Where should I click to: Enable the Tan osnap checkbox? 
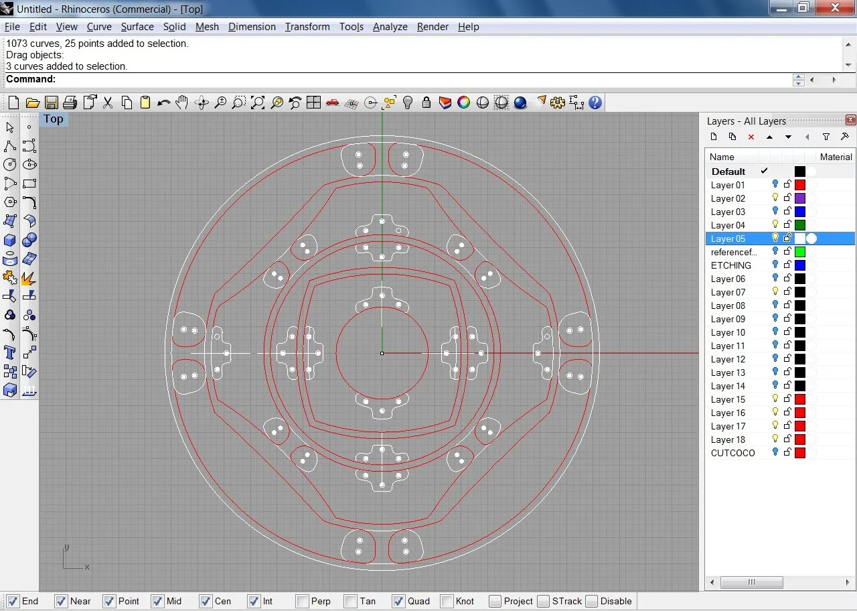[350, 601]
